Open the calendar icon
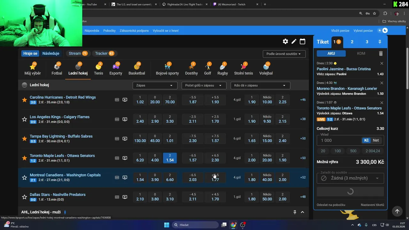 pyautogui.click(x=302, y=42)
